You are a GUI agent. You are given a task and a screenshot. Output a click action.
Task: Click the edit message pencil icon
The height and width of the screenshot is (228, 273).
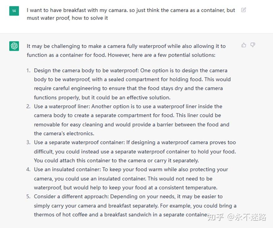click(x=243, y=10)
